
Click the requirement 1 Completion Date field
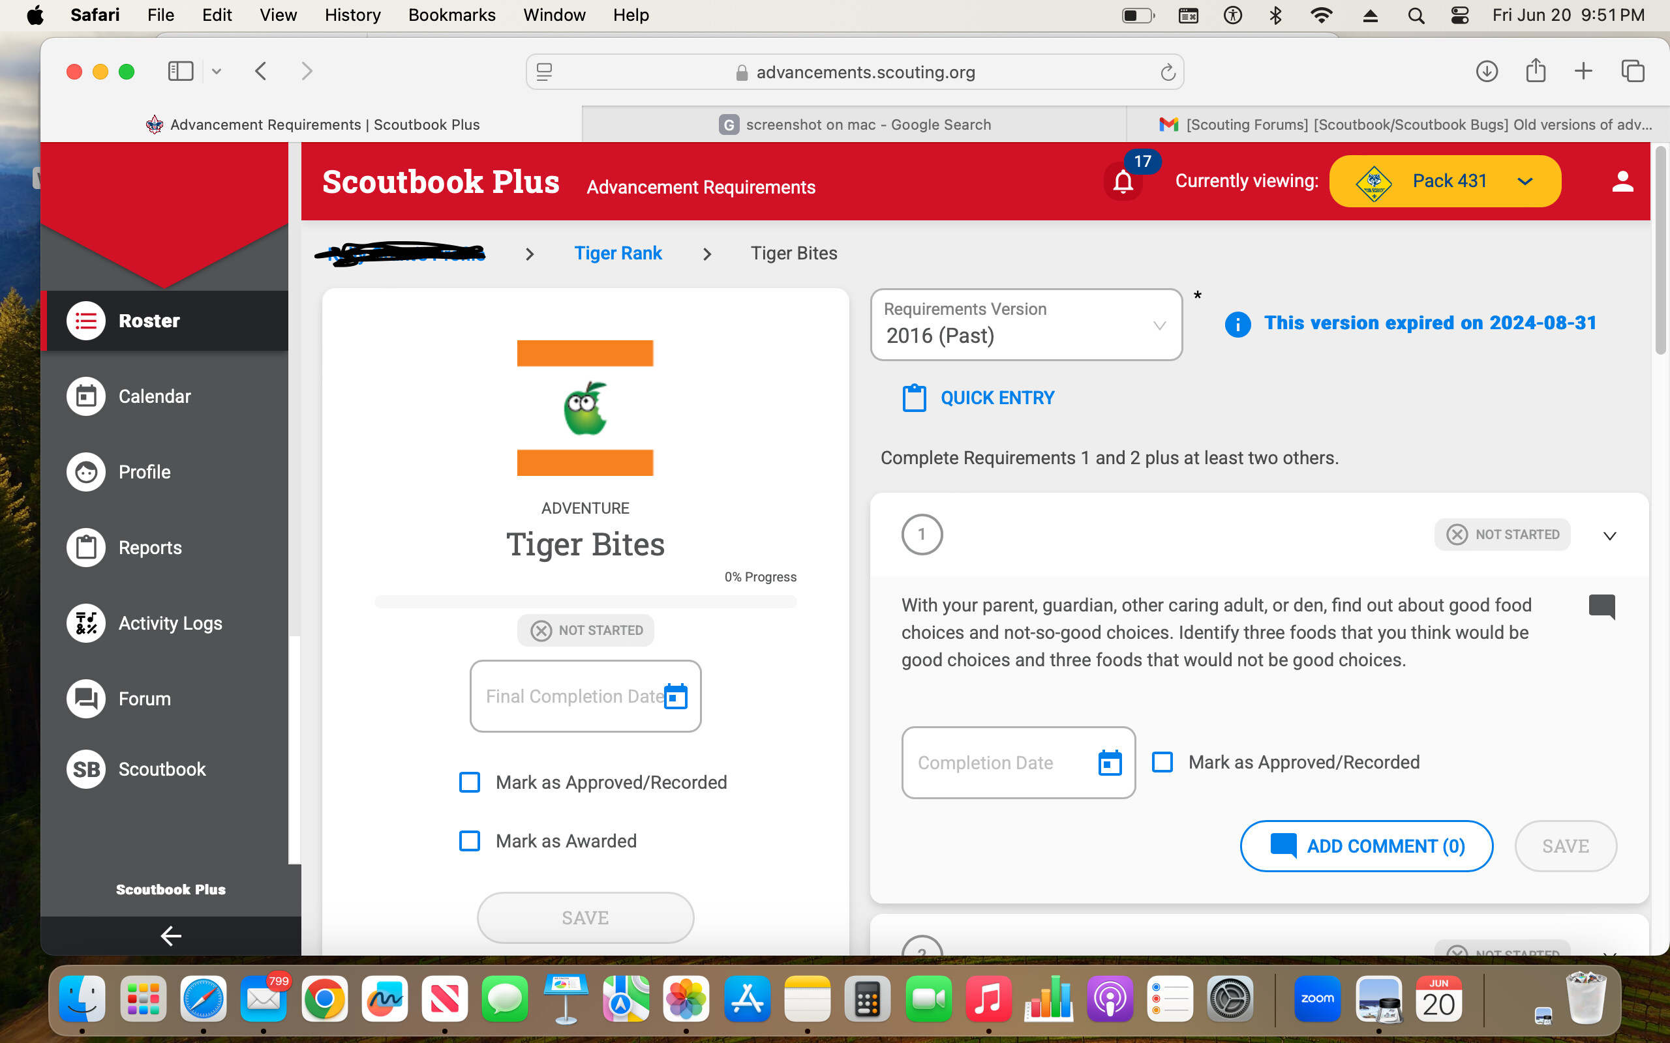click(1018, 762)
